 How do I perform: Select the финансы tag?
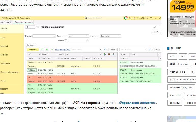pyautogui.click(x=175, y=103)
